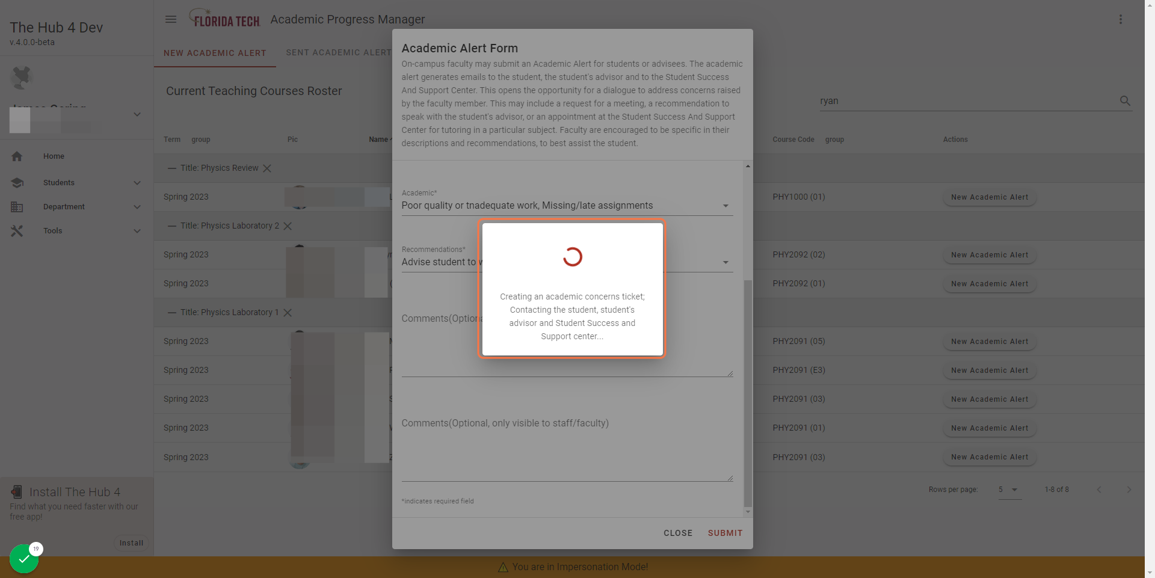Click New Academic Alert for PHY2092 (02)
The image size is (1155, 578).
pos(990,255)
